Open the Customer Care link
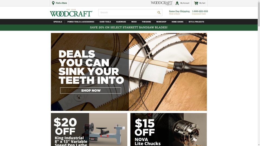This screenshot has width=260, height=146. pyautogui.click(x=199, y=14)
